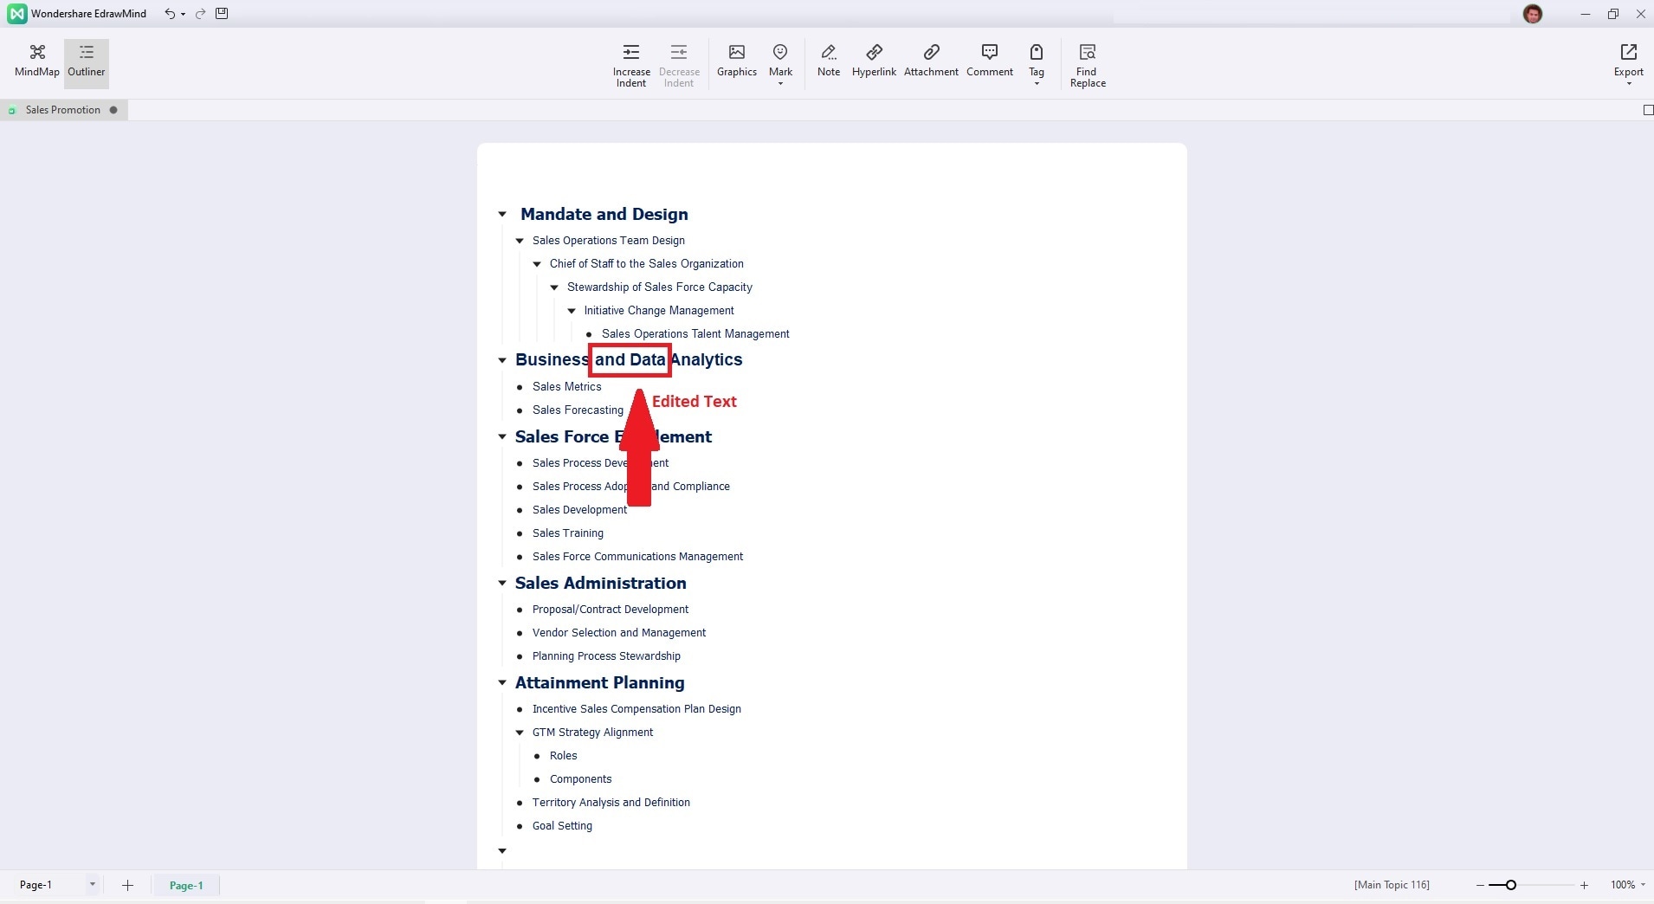Select the Sales Administration heading
Image resolution: width=1654 pixels, height=904 pixels.
tap(601, 584)
